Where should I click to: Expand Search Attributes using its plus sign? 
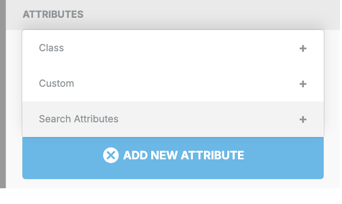tap(303, 119)
